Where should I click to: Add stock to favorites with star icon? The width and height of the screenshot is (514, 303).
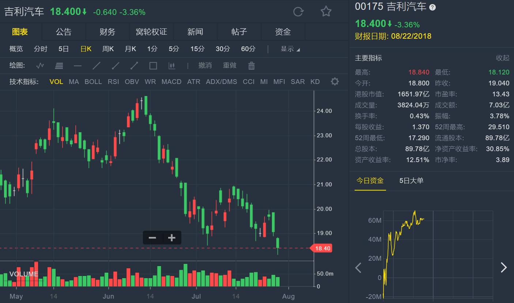(x=326, y=12)
